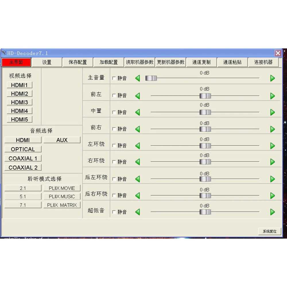Viewport: 287px width, 287px height.
Task: Increase 后右环绕 level with right arrow
Action: tap(273, 195)
